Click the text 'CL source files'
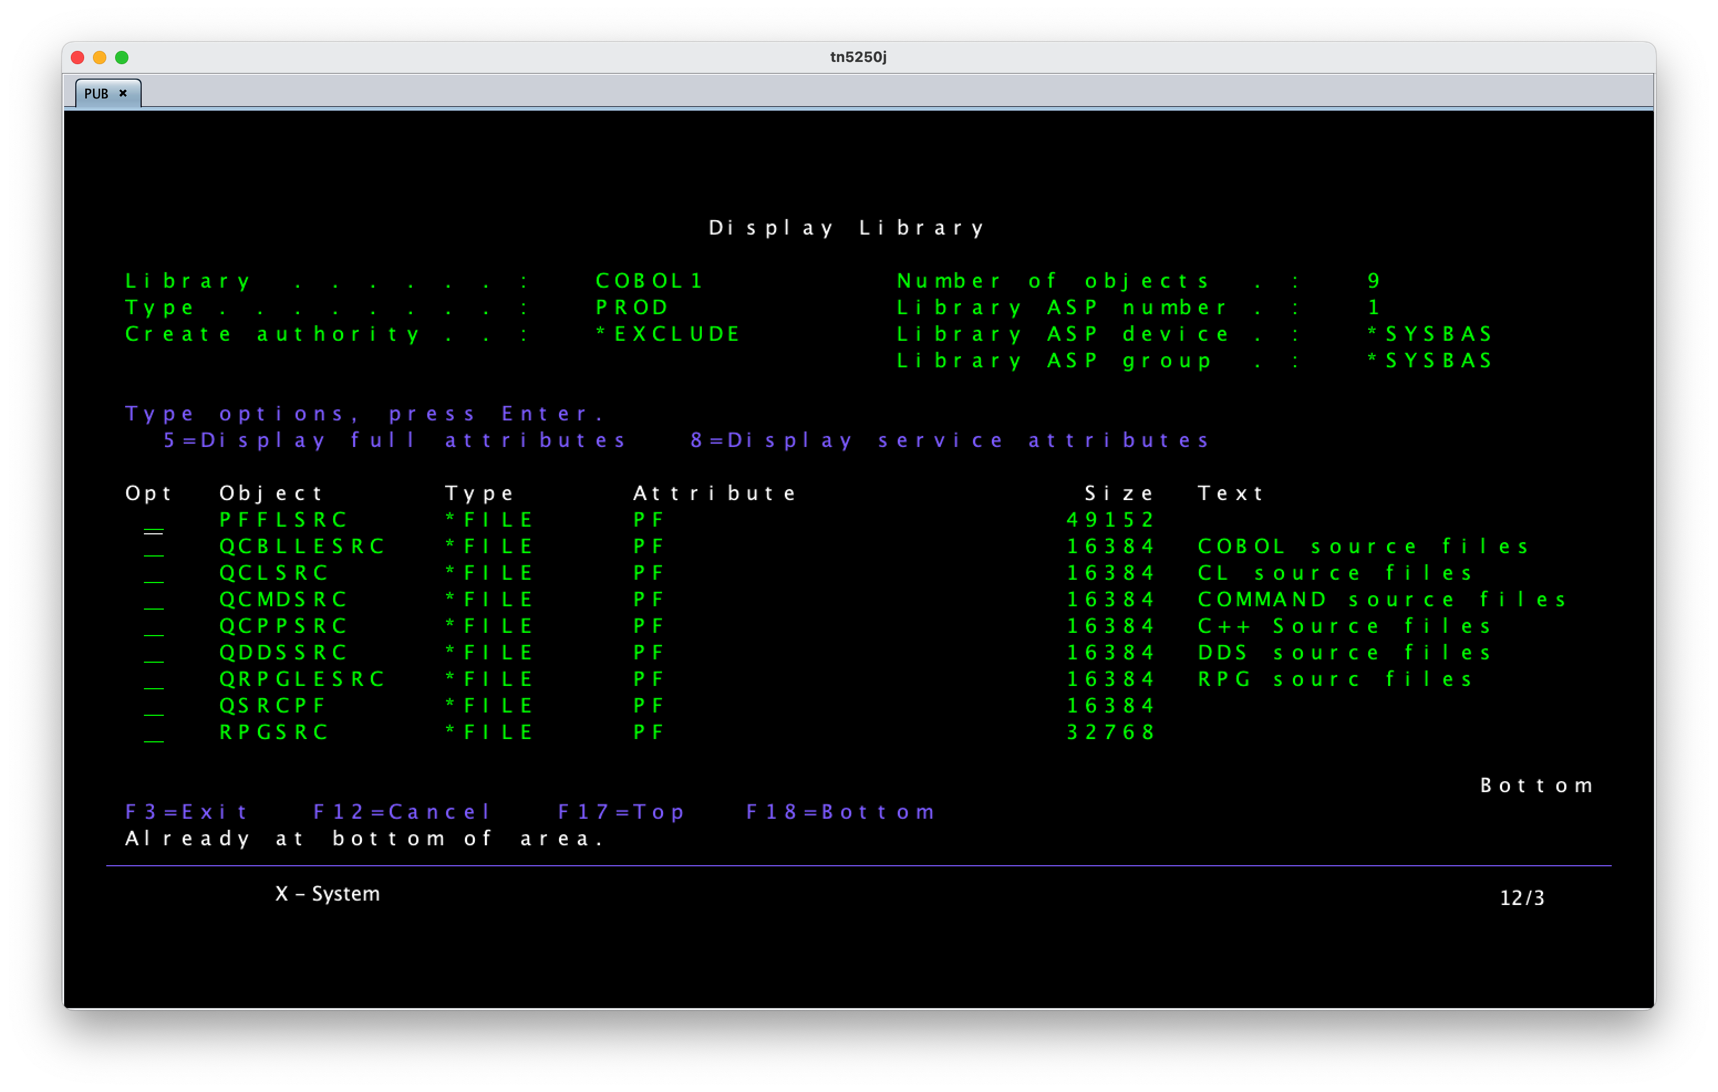 (x=1335, y=573)
